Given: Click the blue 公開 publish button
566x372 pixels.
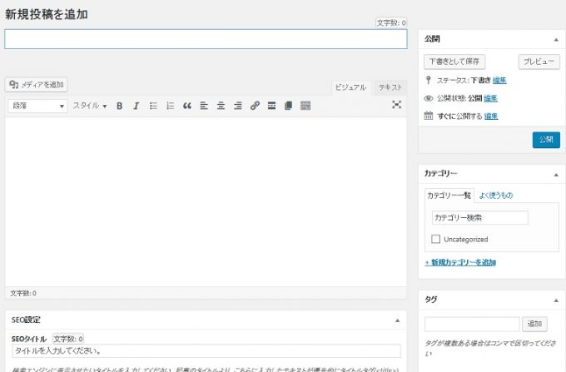Looking at the screenshot, I should point(546,140).
